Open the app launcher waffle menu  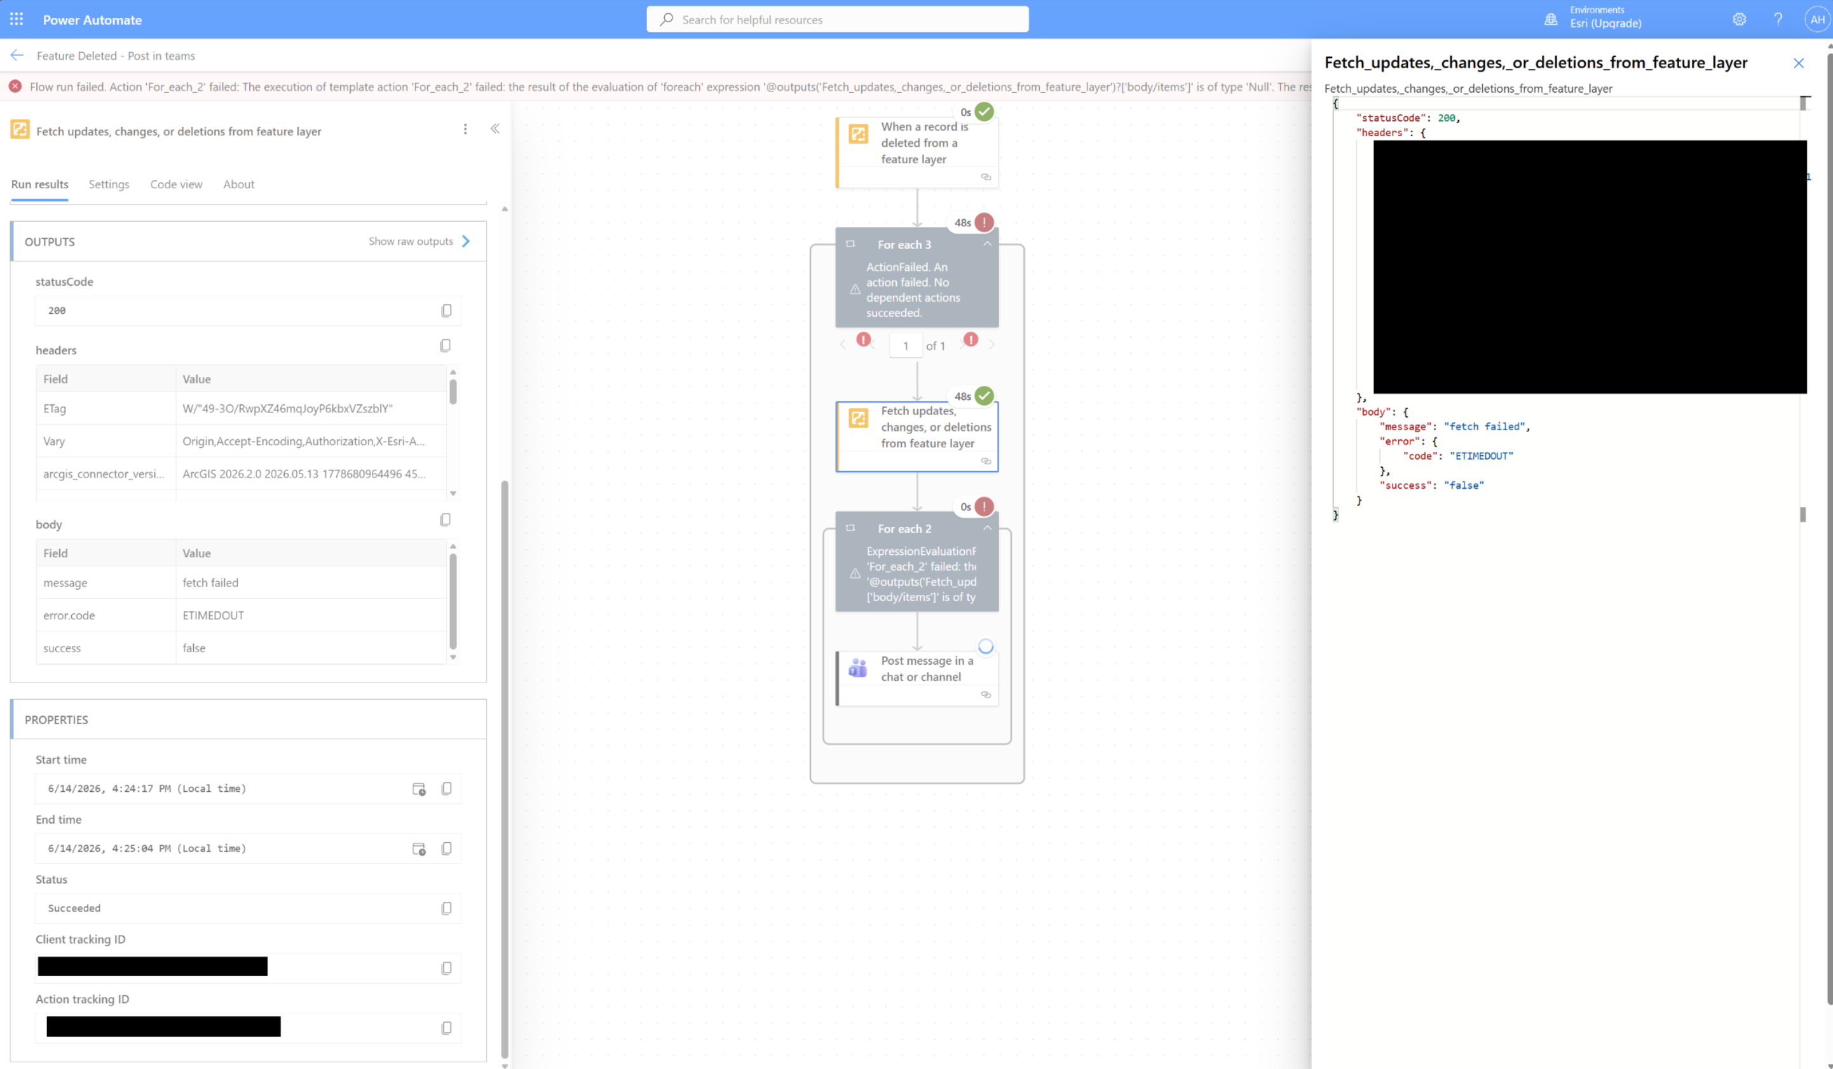(x=17, y=20)
